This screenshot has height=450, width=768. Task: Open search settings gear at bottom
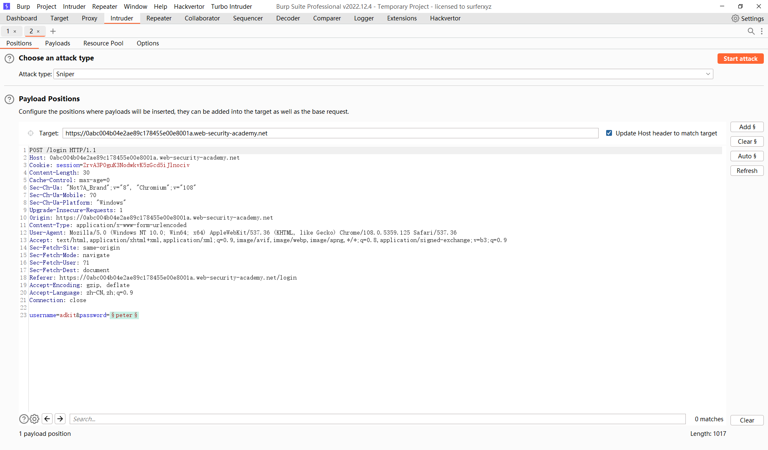tap(35, 419)
